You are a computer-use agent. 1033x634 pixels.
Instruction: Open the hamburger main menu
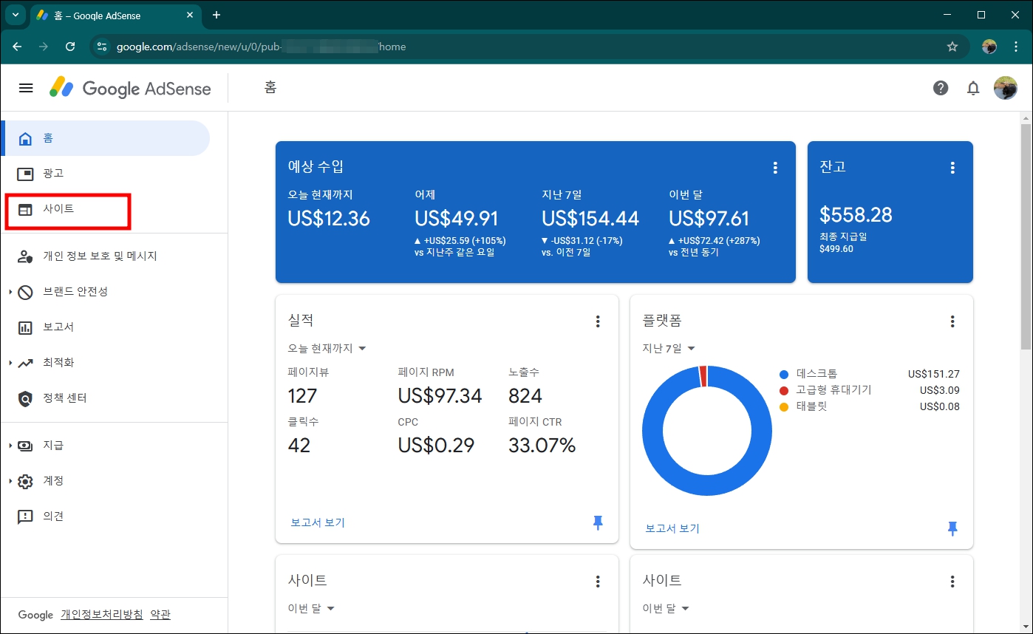26,89
